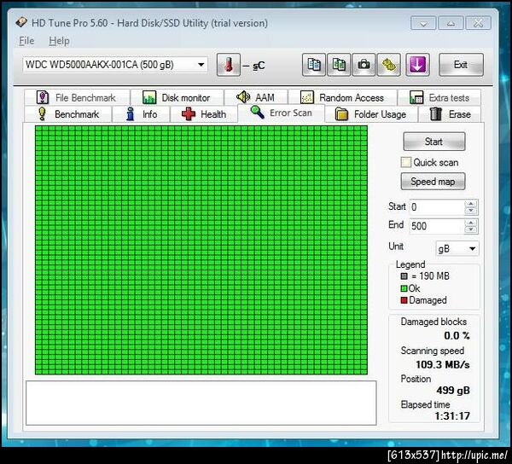512x464 pixels.
Task: Close the HD Tune Pro window
Action: click(478, 23)
